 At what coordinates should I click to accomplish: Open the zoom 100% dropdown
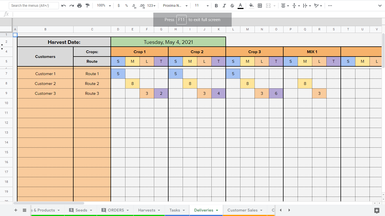pyautogui.click(x=104, y=6)
